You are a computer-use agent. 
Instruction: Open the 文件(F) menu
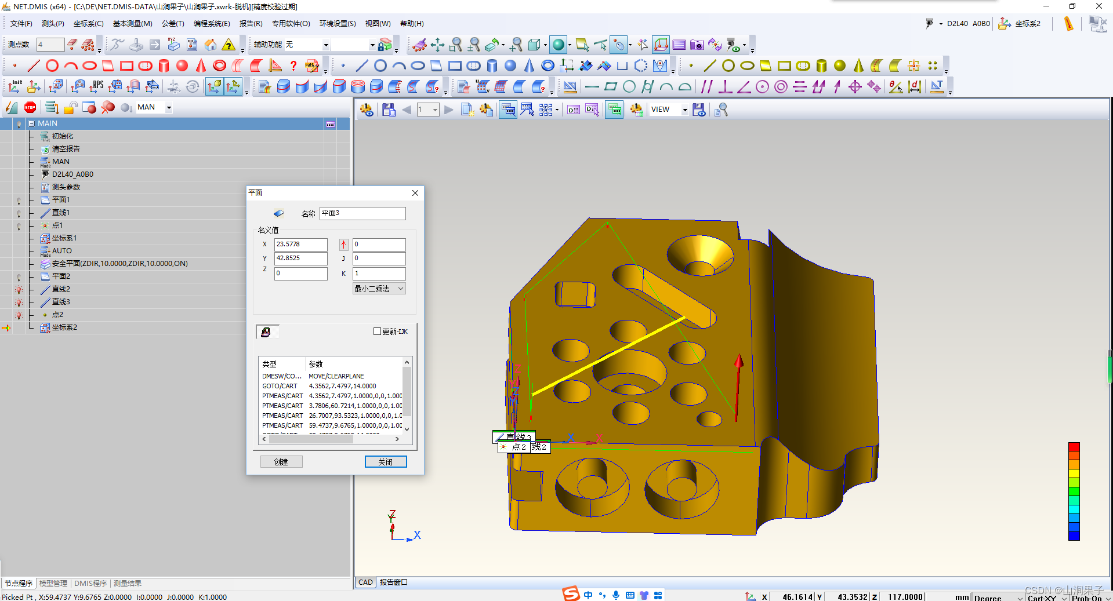tap(21, 24)
